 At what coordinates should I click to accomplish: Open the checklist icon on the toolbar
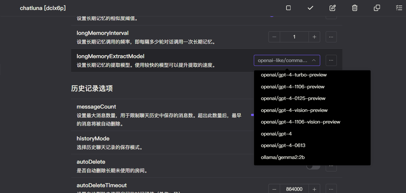399,8
